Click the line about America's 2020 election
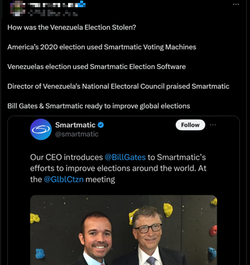 102,47
